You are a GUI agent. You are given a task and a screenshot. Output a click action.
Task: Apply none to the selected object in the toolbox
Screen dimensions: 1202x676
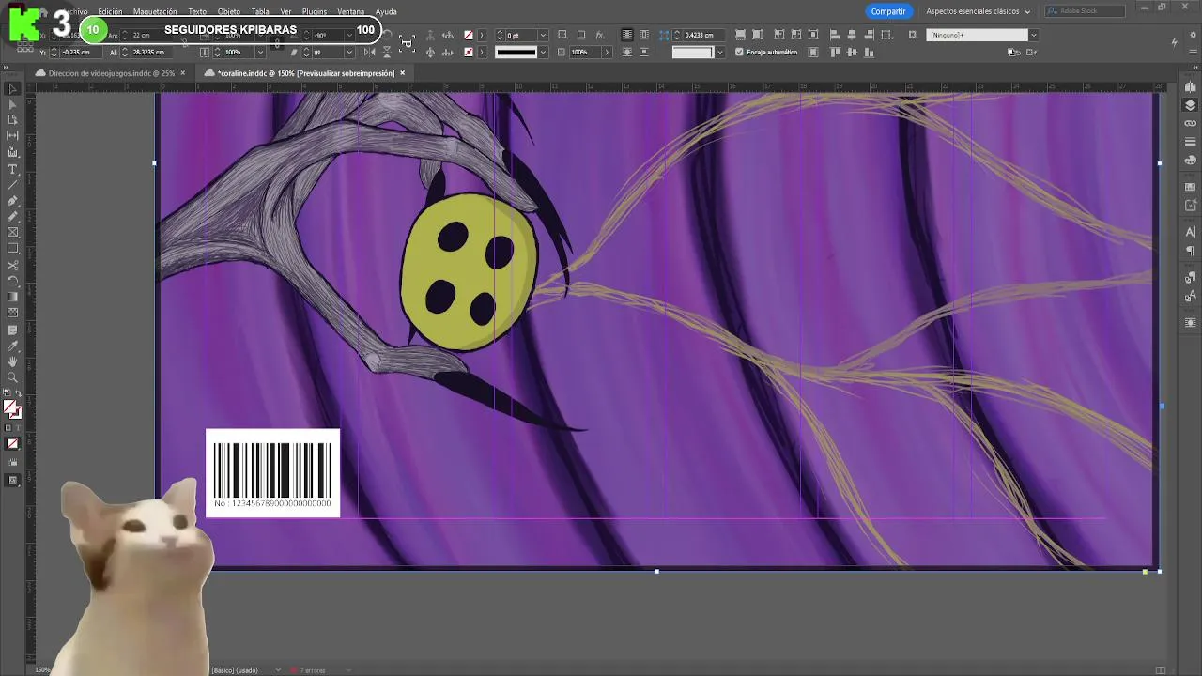pos(12,444)
